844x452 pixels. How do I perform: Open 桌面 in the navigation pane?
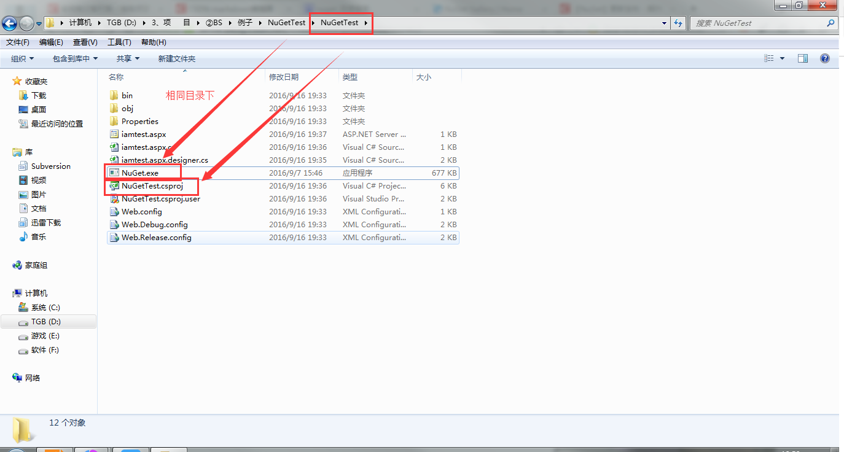[39, 109]
